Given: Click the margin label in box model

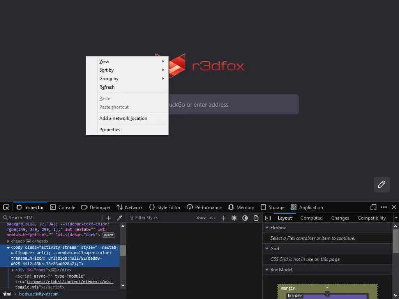Looking at the screenshot, I should [x=288, y=288].
